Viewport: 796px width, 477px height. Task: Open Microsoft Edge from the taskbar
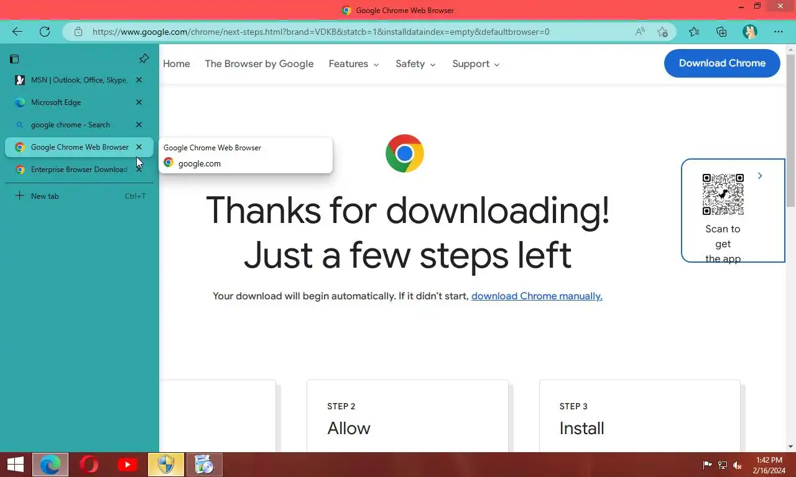tap(50, 465)
